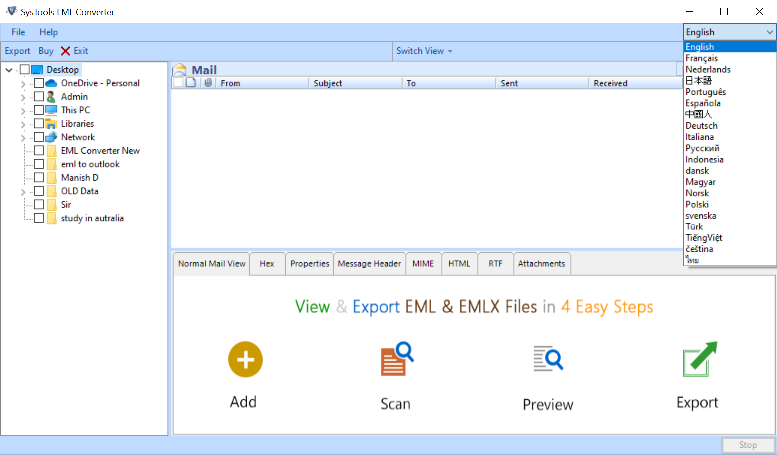Tick the study in autralia checkbox
The width and height of the screenshot is (777, 455).
39,218
